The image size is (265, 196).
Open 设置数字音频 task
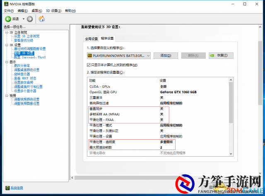point(24,82)
